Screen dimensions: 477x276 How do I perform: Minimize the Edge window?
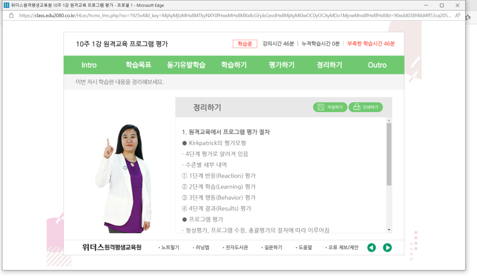(426, 5)
